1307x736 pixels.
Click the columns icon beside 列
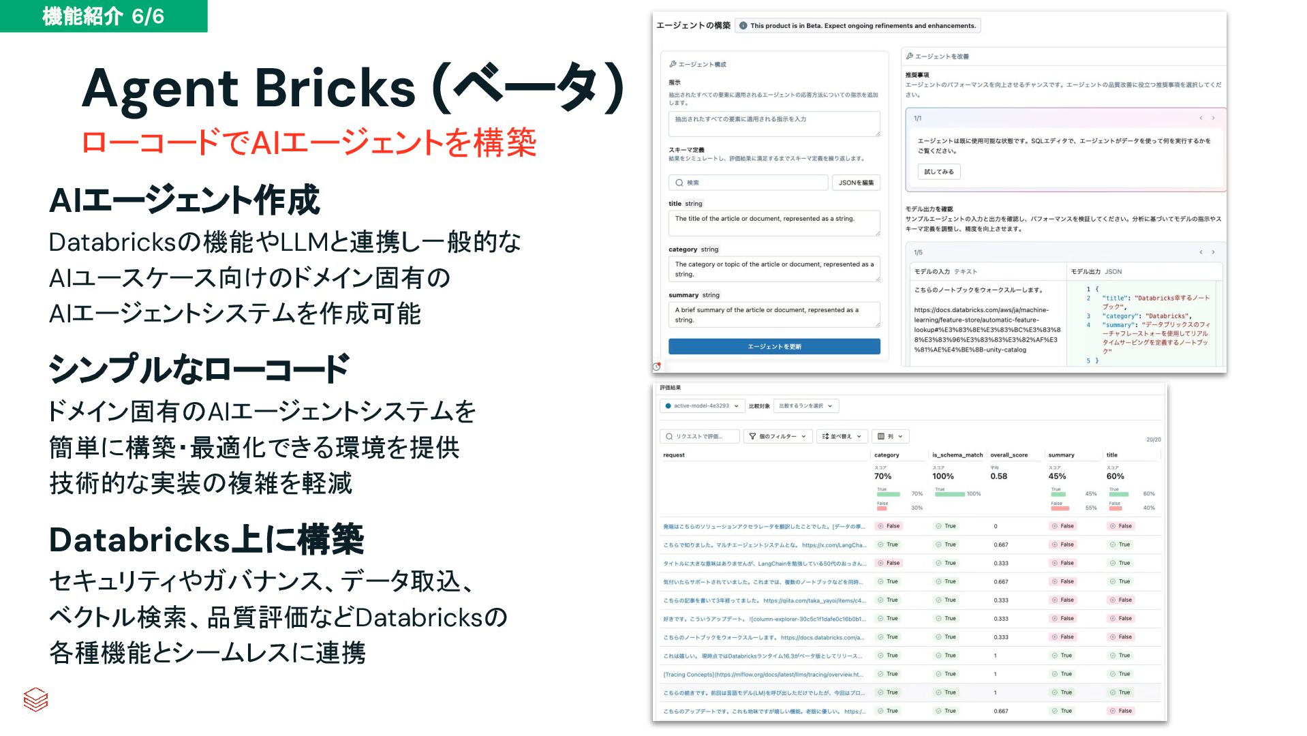[x=881, y=436]
